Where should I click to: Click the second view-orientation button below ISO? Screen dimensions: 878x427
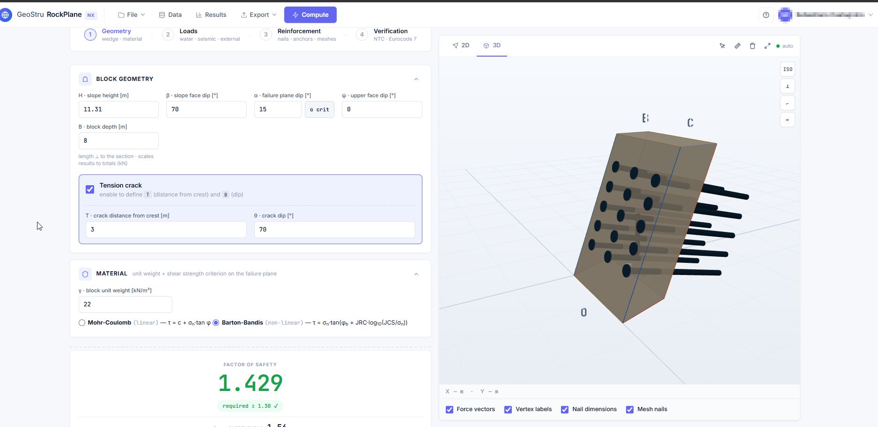[788, 103]
